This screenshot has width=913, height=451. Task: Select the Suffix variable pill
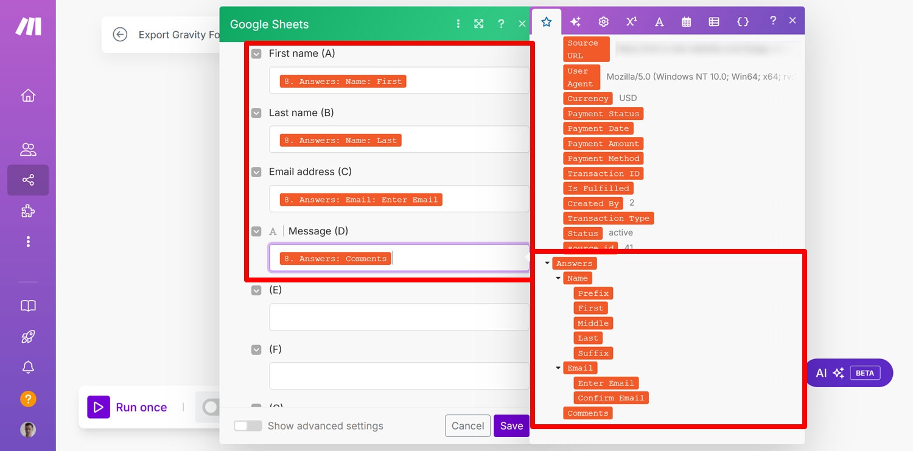click(593, 353)
